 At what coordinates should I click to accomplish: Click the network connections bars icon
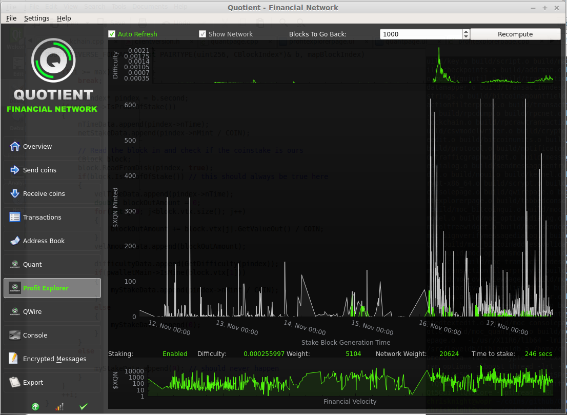pos(59,407)
